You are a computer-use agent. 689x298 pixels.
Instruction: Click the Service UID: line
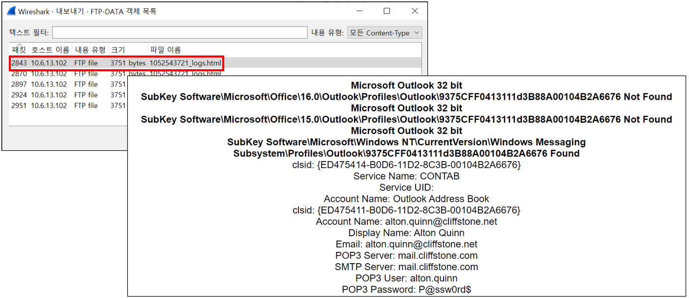(406, 188)
